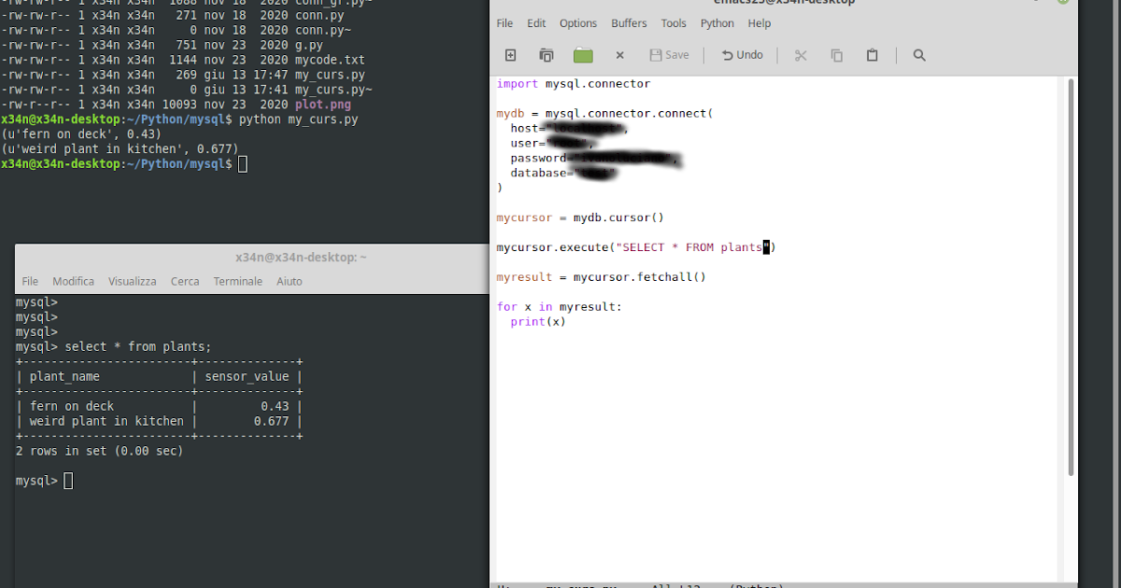Start a search with the magnifier icon
The height and width of the screenshot is (588, 1121).
pos(918,55)
